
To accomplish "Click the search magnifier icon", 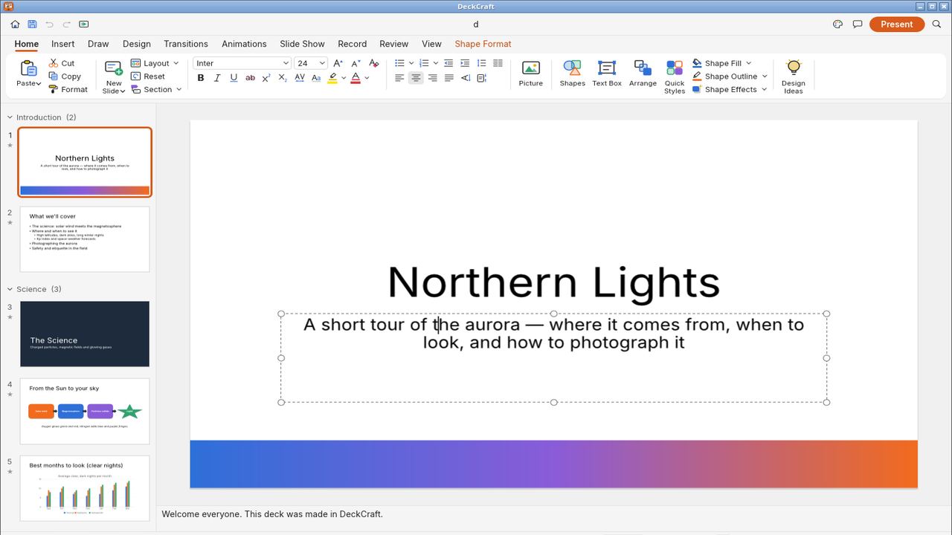I will click(x=936, y=25).
